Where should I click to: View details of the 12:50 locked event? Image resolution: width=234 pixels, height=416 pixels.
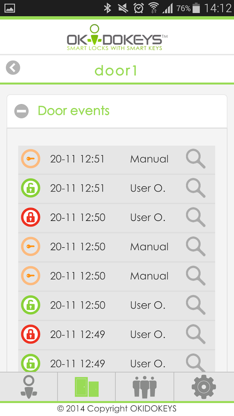(x=196, y=217)
